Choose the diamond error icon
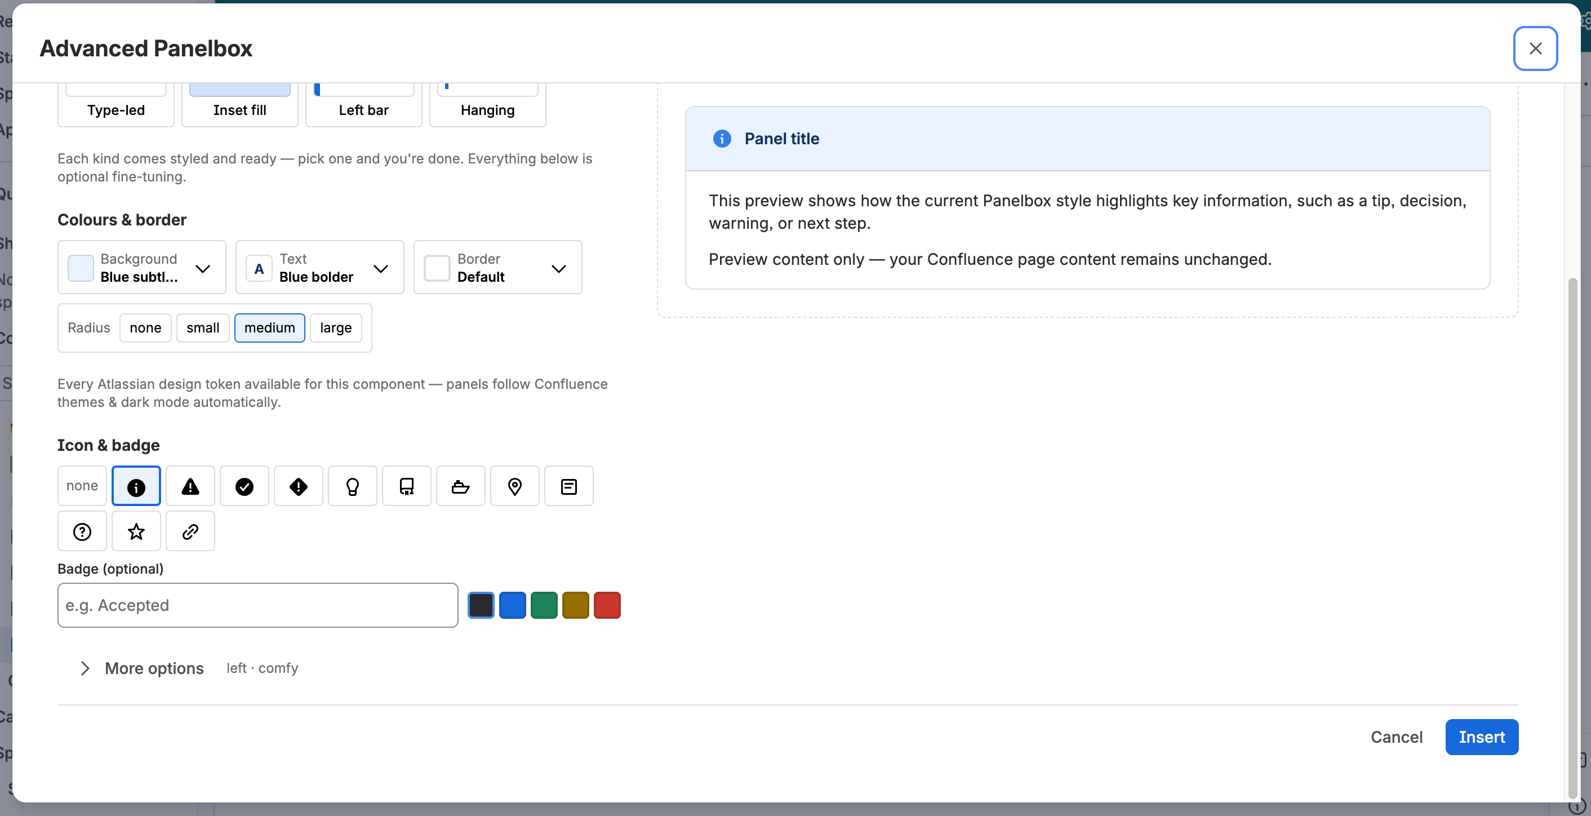The width and height of the screenshot is (1591, 816). tap(299, 486)
